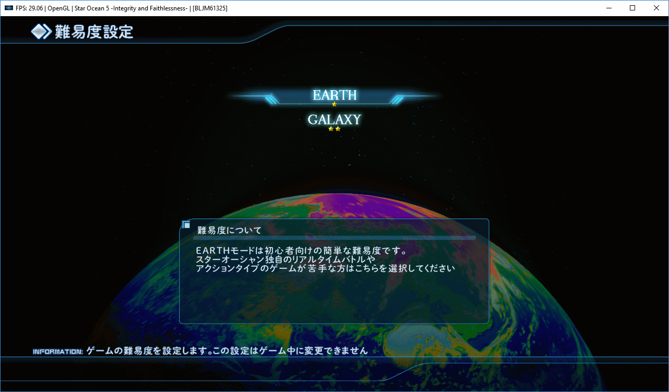The height and width of the screenshot is (392, 669).
Task: Click the EARTHモード description text
Action: pyautogui.click(x=326, y=259)
